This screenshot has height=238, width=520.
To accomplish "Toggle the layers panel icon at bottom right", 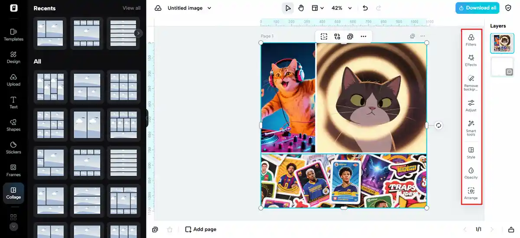I will (x=511, y=229).
